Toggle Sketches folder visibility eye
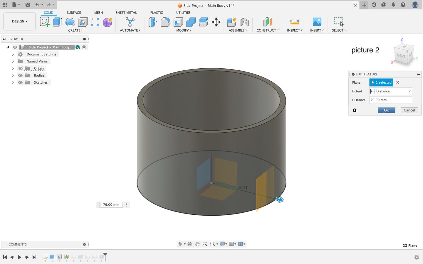 click(x=20, y=82)
